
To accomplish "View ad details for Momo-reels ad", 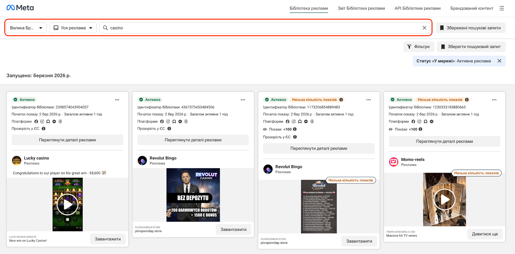I will [x=445, y=141].
